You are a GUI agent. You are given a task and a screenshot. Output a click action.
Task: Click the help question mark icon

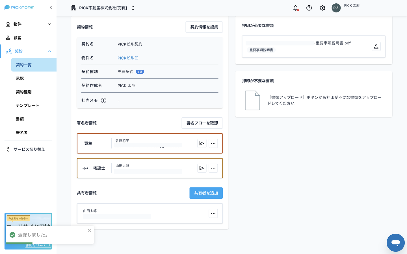[309, 8]
